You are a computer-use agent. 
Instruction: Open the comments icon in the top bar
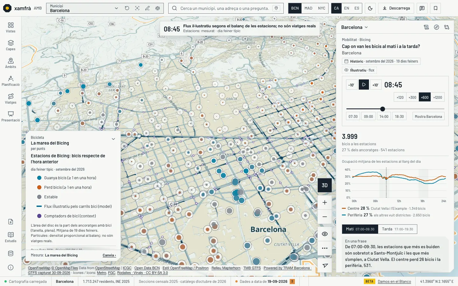422,8
